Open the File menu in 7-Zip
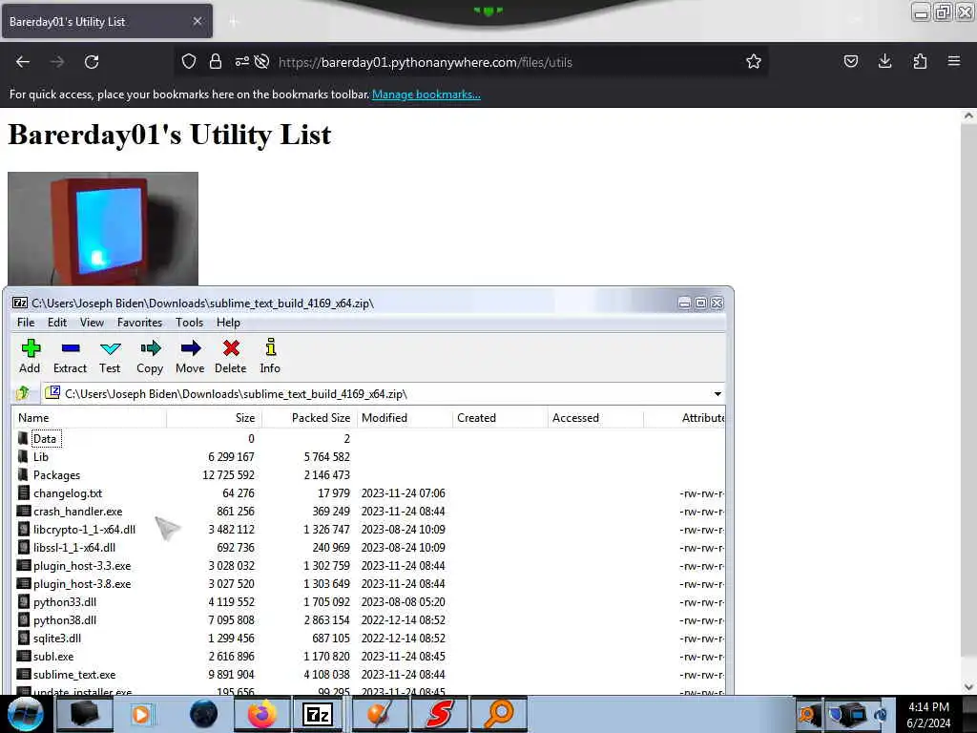Screen dimensions: 977x733 pyautogui.click(x=26, y=323)
